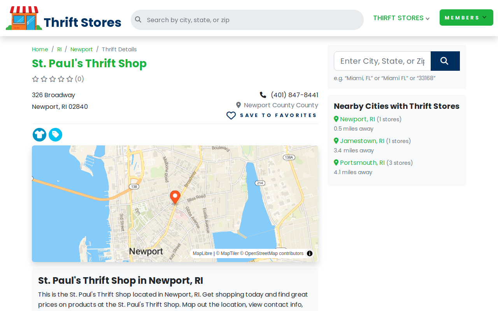Focus the header search by city field
This screenshot has height=311, width=498.
click(247, 20)
